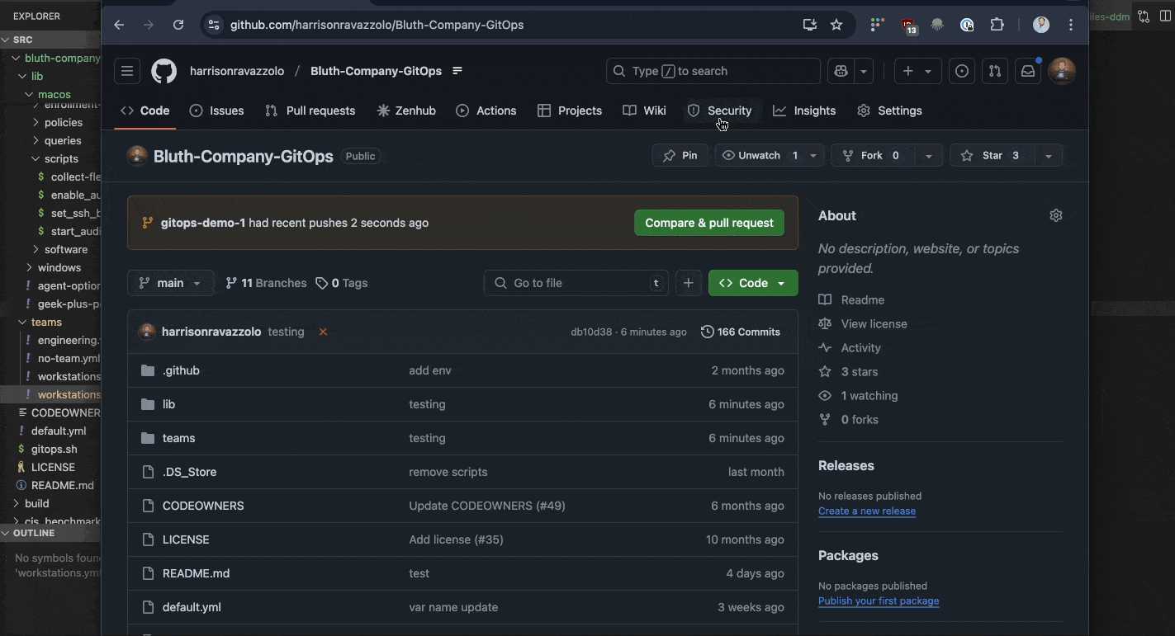Open the Projects tab

click(570, 111)
